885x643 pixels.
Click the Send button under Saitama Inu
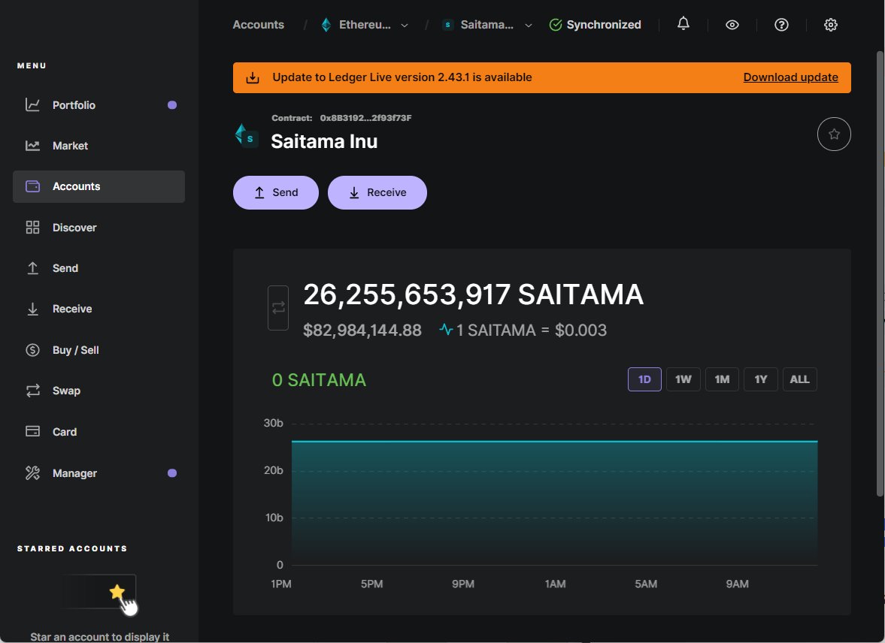tap(276, 192)
